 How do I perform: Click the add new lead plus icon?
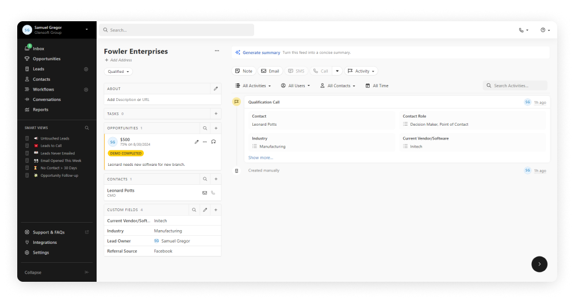pyautogui.click(x=86, y=69)
